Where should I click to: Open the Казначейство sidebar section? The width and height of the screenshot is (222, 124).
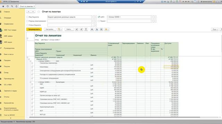tap(9, 103)
